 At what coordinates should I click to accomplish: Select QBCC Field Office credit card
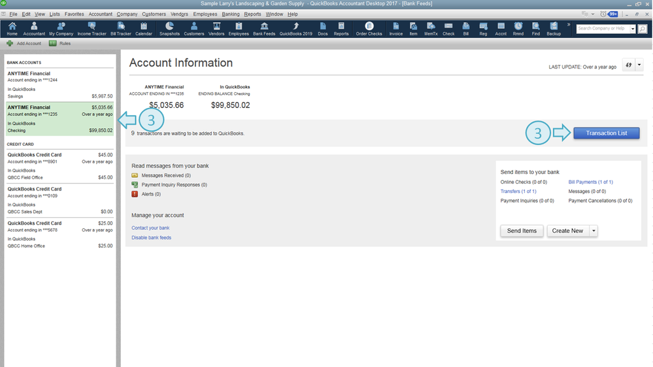pos(59,166)
